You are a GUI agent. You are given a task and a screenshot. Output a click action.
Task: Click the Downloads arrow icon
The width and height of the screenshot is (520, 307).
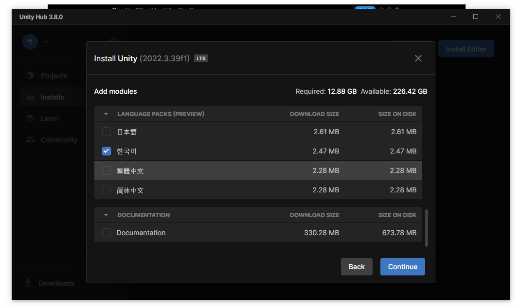coord(28,283)
